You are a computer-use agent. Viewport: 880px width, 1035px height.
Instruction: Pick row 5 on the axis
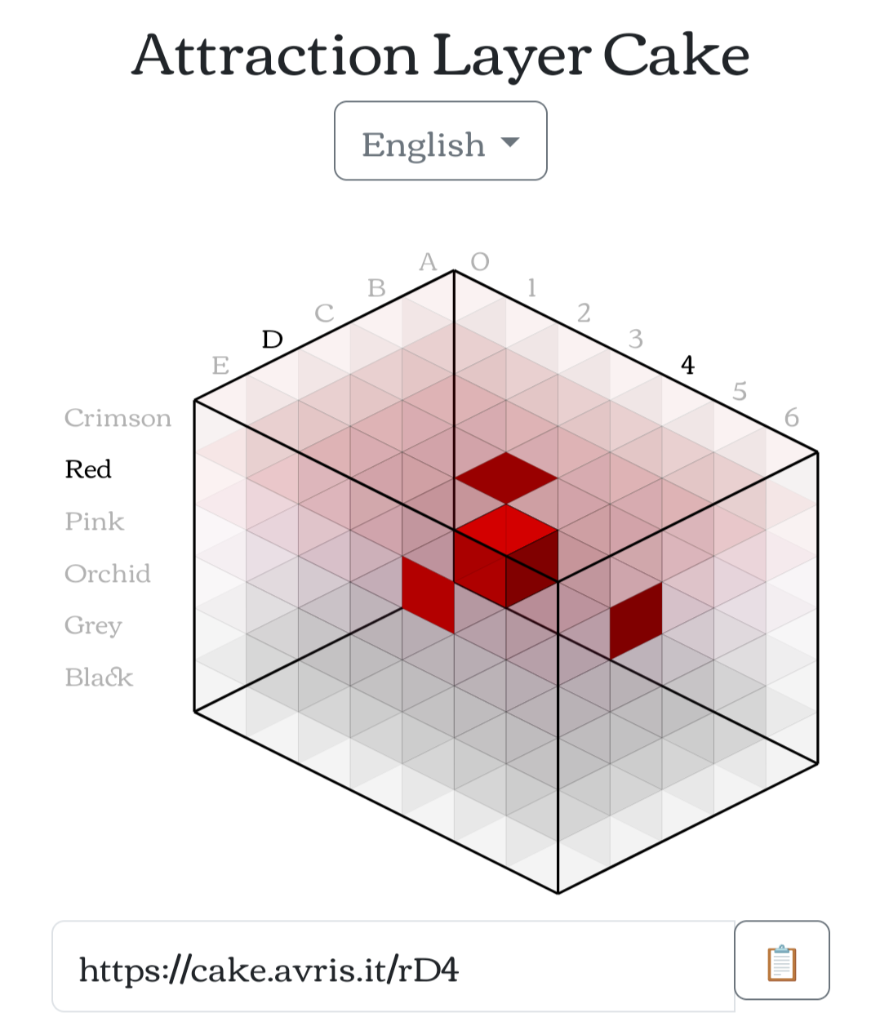coord(740,392)
